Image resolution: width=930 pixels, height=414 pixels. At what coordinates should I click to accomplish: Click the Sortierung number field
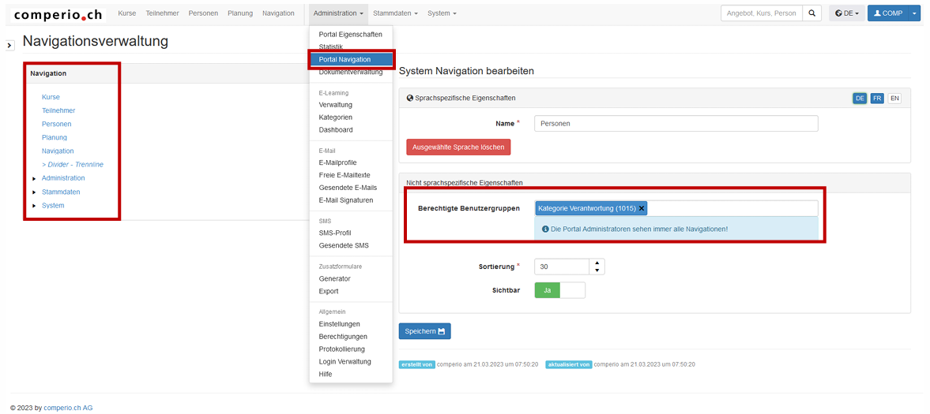click(x=562, y=267)
